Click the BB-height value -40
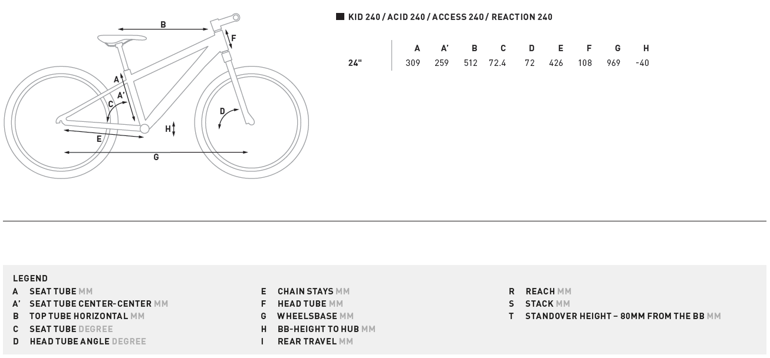 pyautogui.click(x=642, y=63)
